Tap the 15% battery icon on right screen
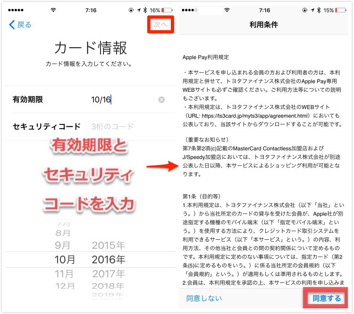Screen dimensions: 354x314 coord(340,10)
